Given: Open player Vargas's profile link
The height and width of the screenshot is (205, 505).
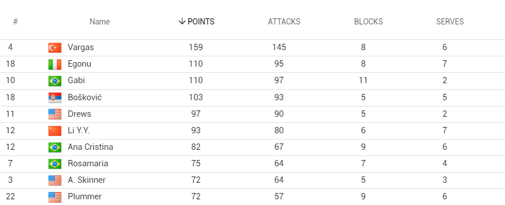Looking at the screenshot, I should click(81, 47).
